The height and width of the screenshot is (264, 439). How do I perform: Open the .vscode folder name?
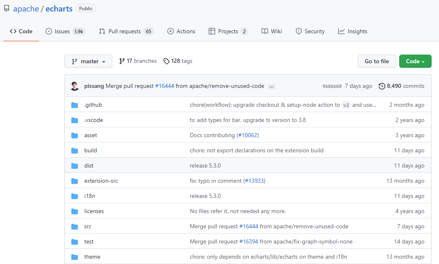click(94, 120)
